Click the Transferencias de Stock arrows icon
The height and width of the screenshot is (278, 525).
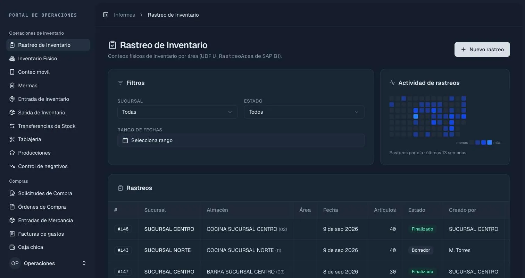tap(12, 126)
